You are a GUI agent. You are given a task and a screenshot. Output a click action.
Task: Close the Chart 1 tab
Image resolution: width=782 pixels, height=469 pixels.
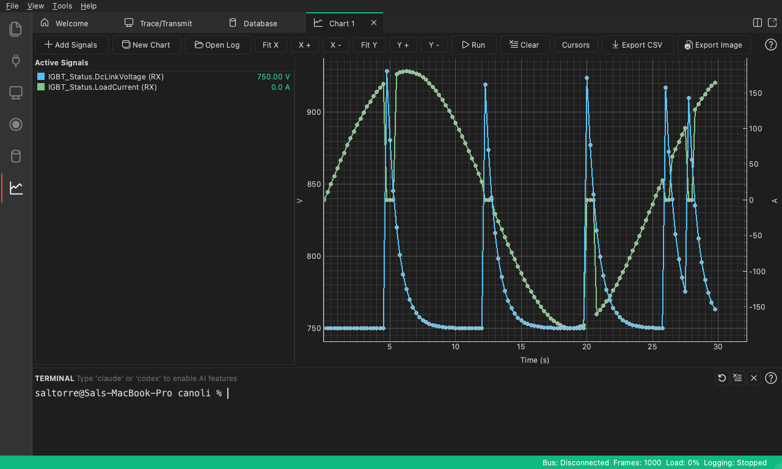[x=374, y=23]
